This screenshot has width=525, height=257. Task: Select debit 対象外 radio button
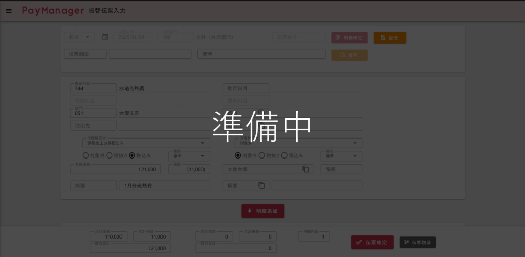86,155
